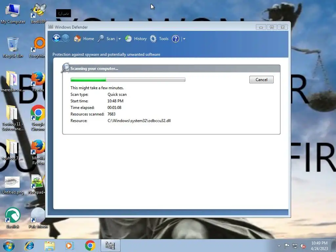Open Action Center flag icon
The width and height of the screenshot is (336, 252).
pyautogui.click(x=287, y=246)
